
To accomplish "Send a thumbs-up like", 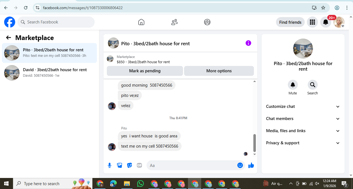I will pos(251,165).
